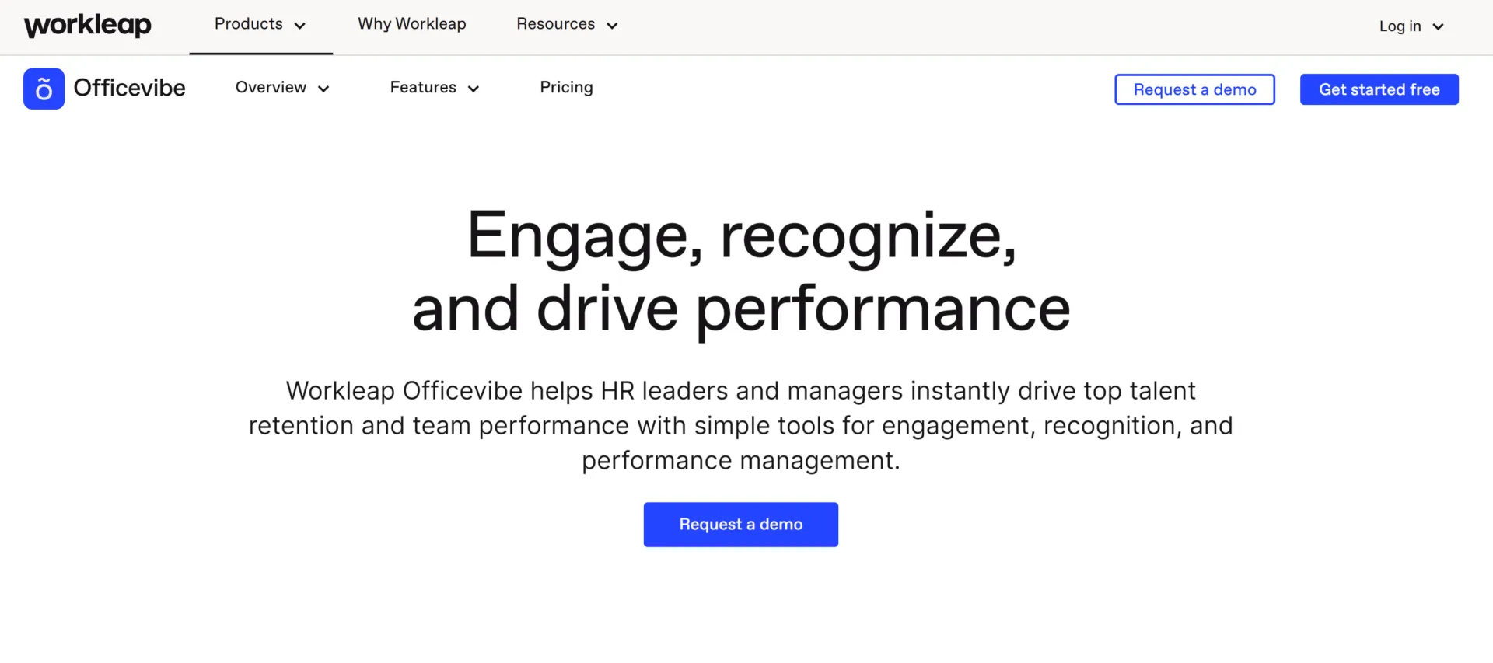
Task: Expand the Resources menu
Action: (x=568, y=25)
